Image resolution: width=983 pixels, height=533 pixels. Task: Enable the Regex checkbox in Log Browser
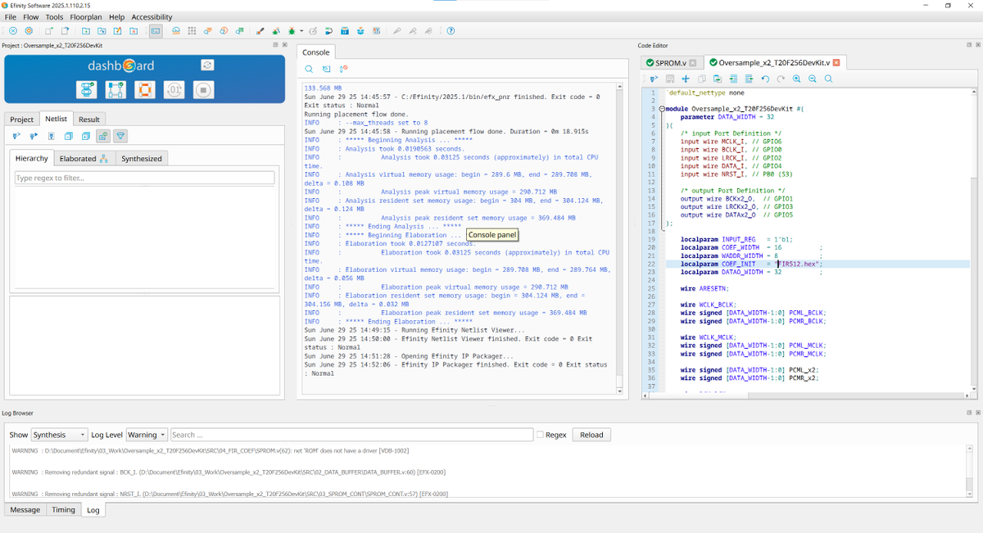pos(540,435)
